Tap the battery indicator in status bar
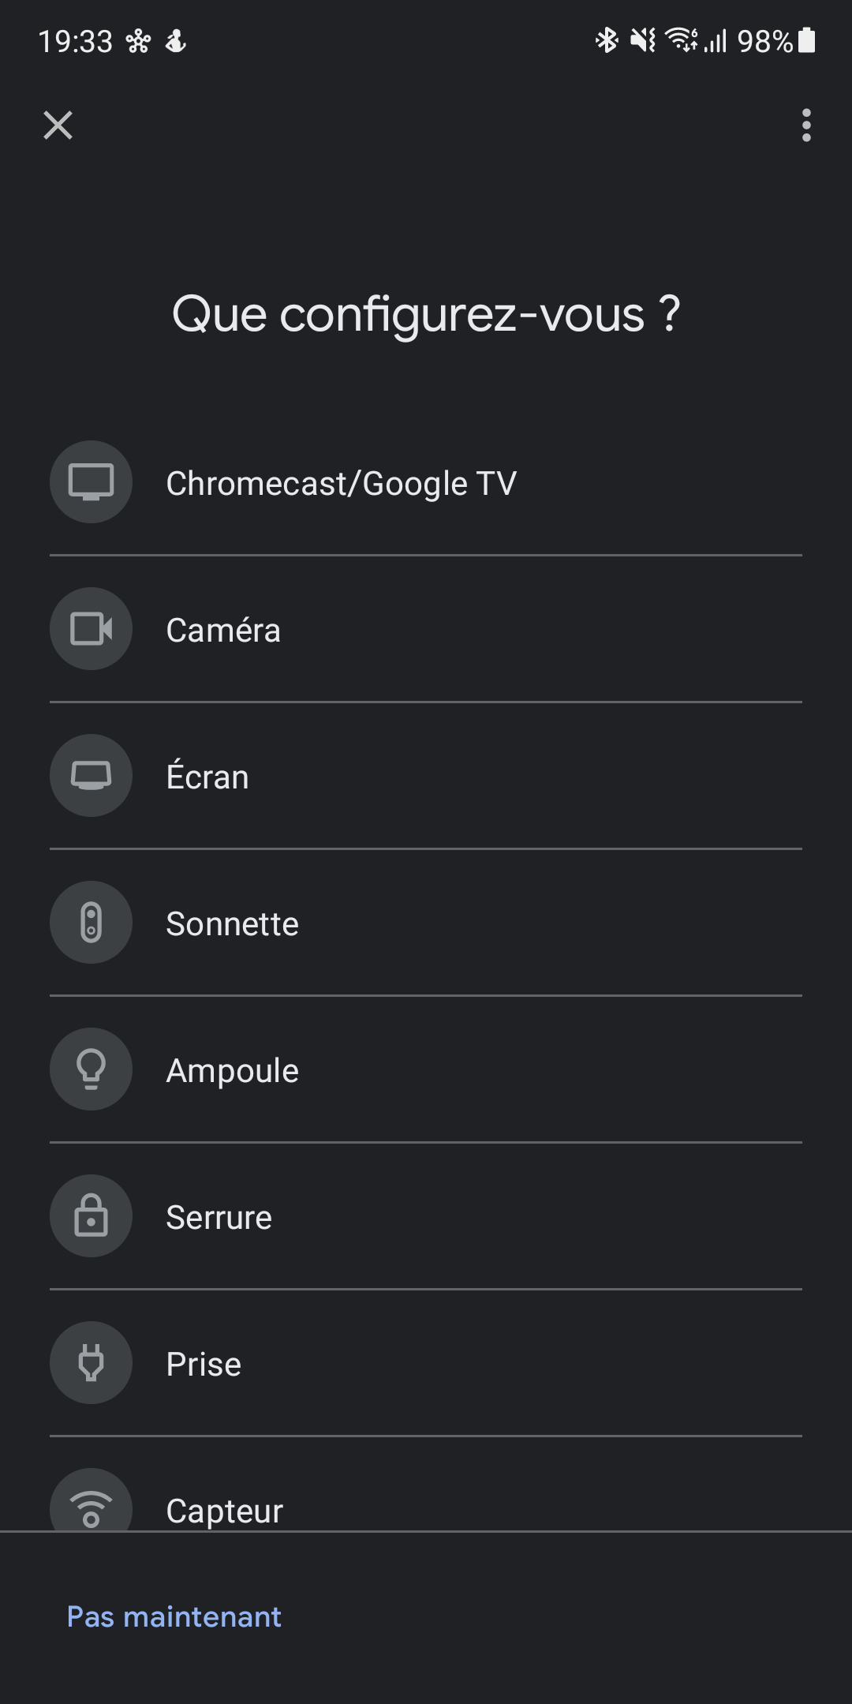852x1704 pixels. 806,40
